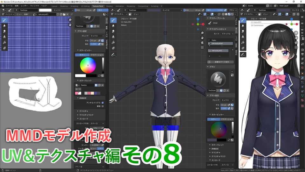
Task: Click the red X axis on the center viewport gizmo
Action: (203, 24)
